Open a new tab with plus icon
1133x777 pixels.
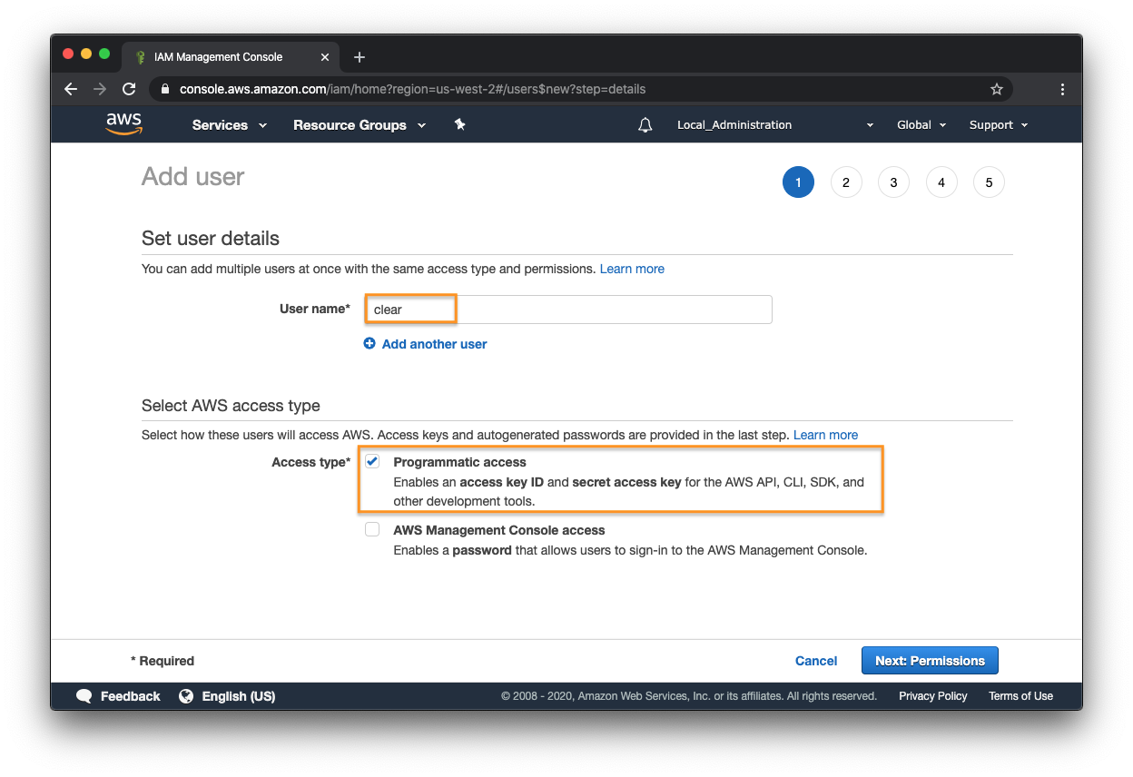(x=360, y=57)
